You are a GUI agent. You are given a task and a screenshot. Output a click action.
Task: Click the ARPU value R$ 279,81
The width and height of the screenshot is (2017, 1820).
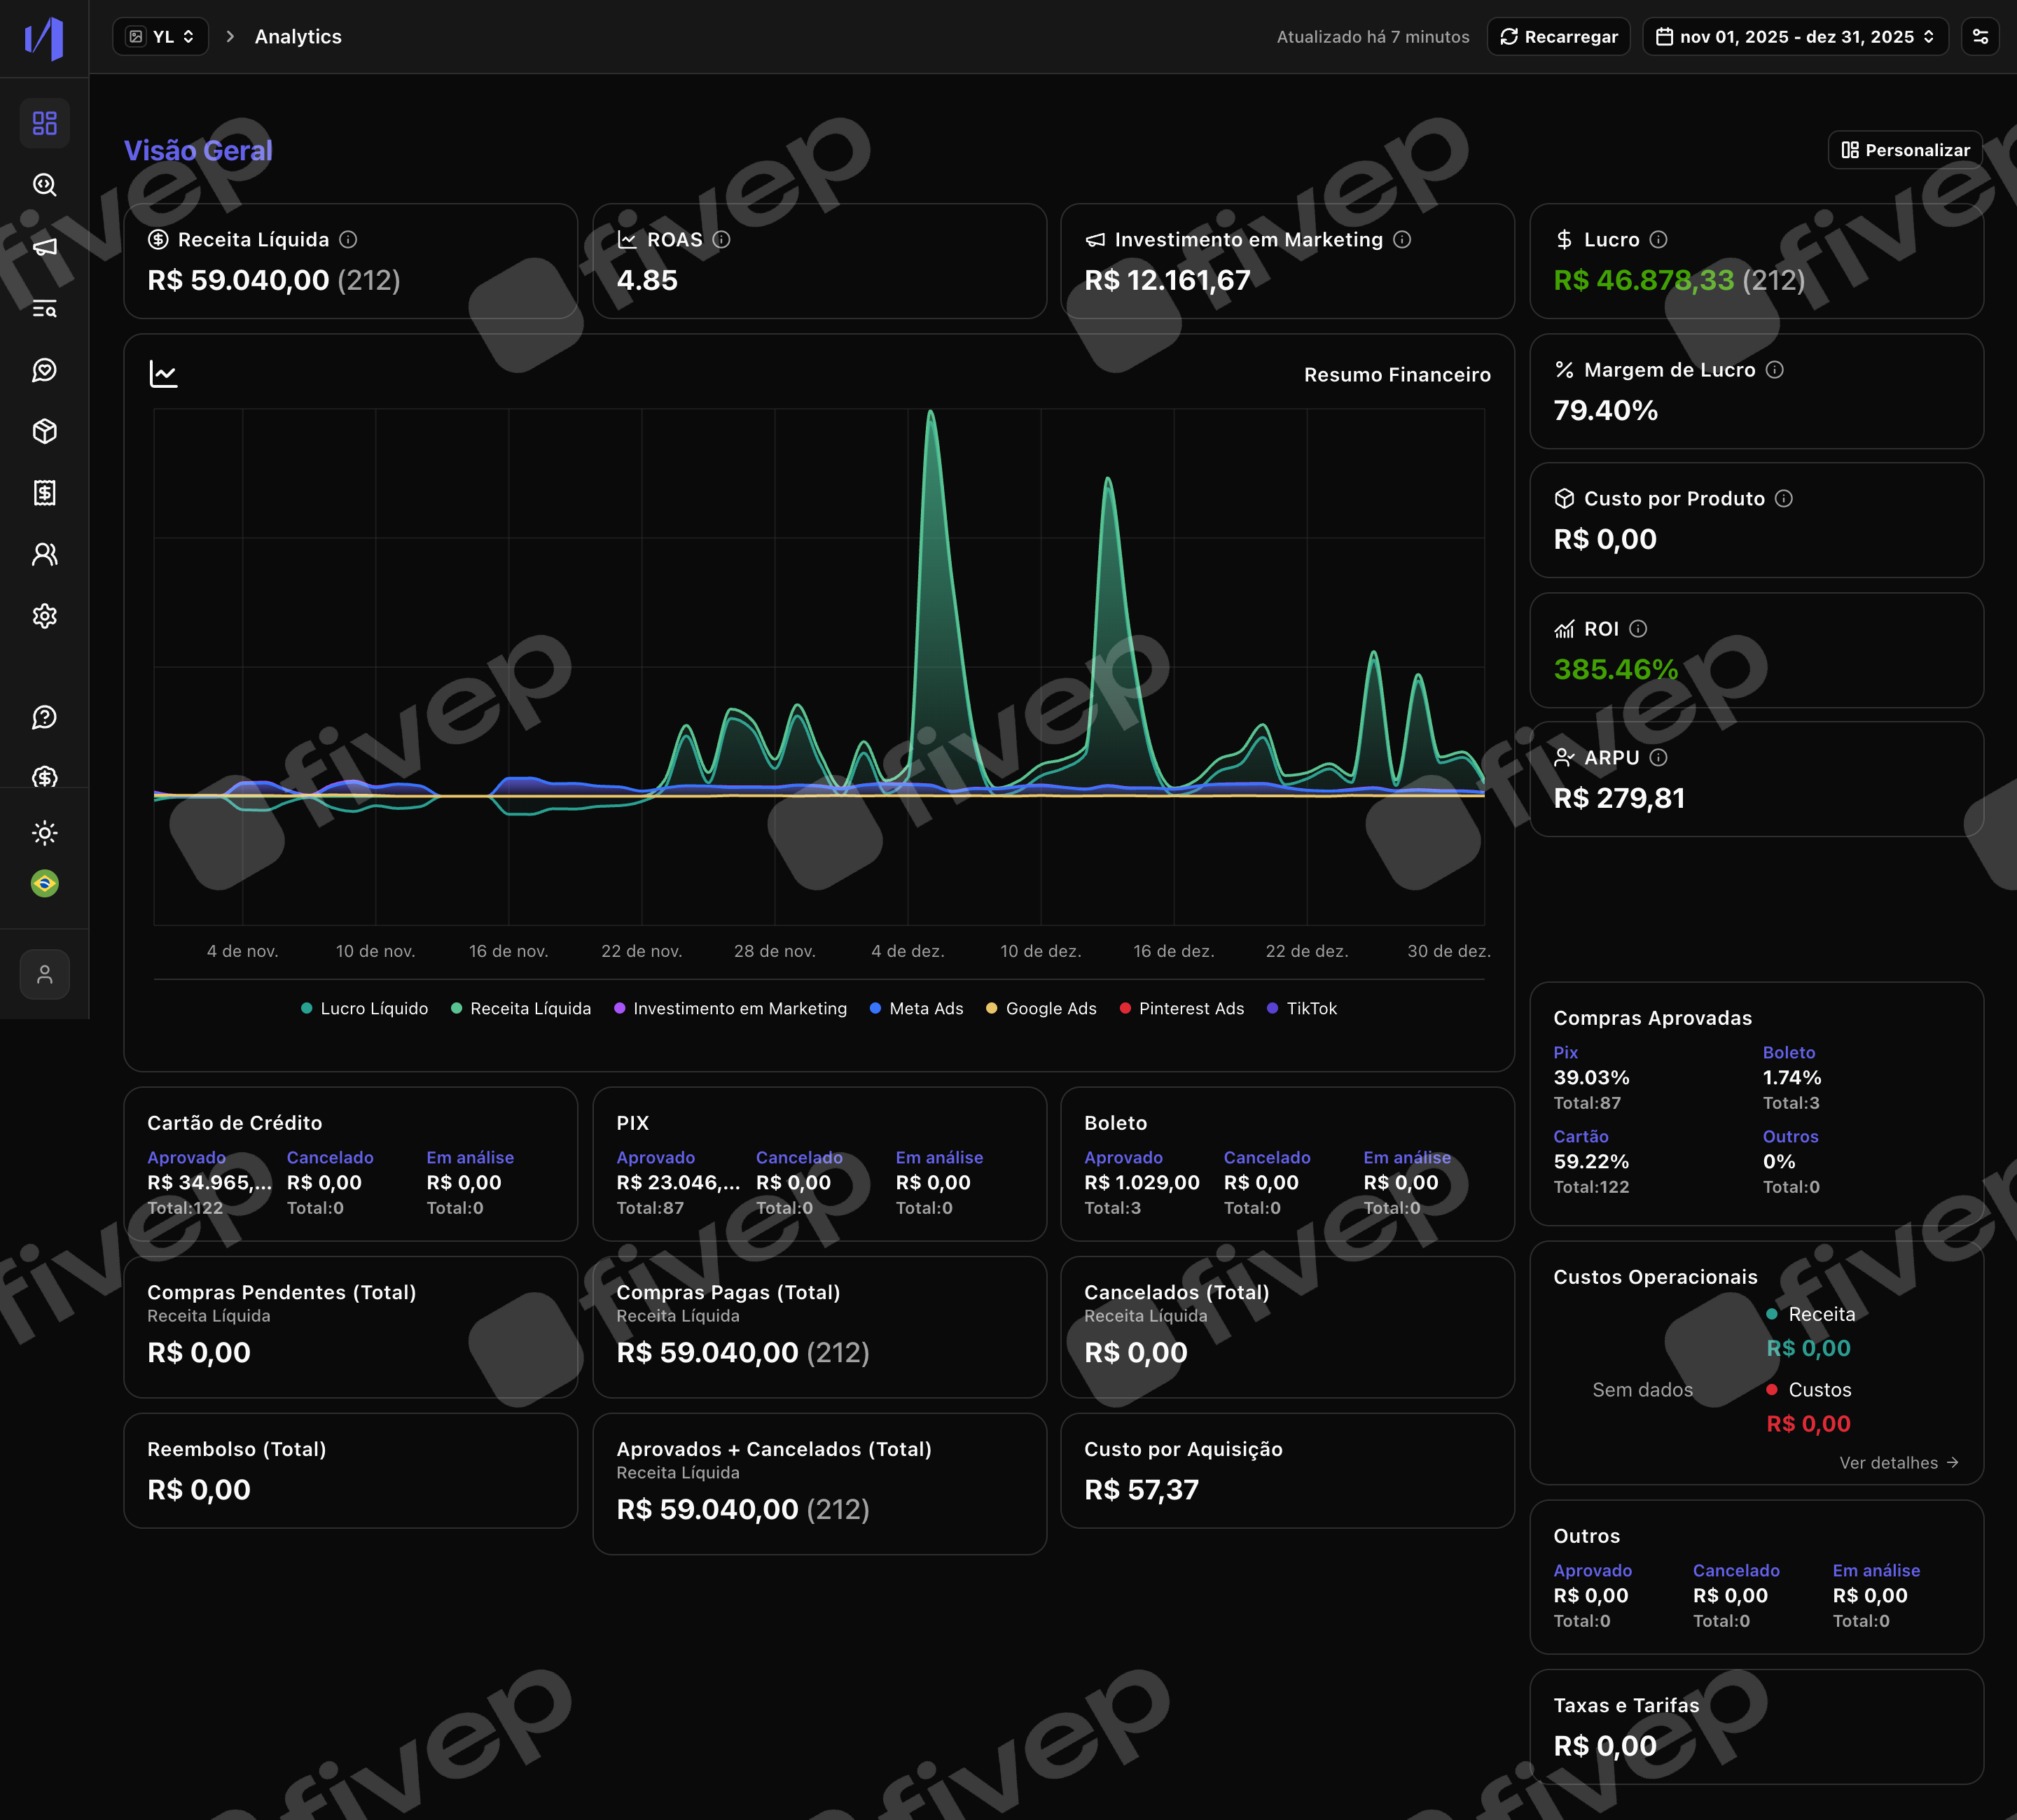(1619, 798)
